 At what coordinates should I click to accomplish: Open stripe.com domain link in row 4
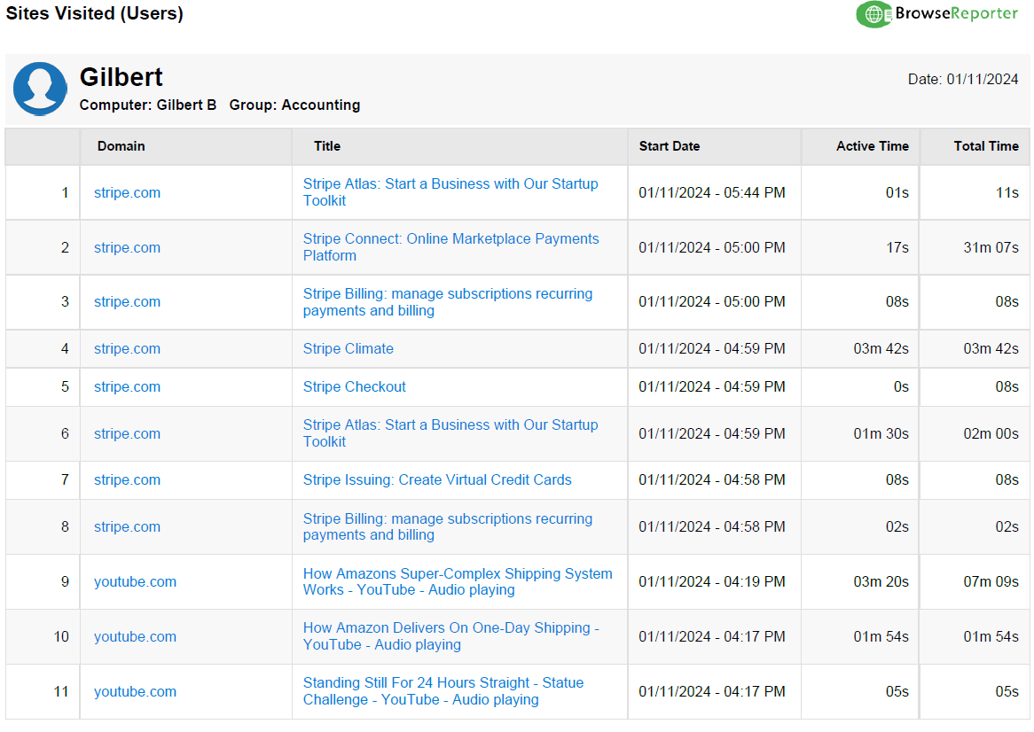pos(128,348)
